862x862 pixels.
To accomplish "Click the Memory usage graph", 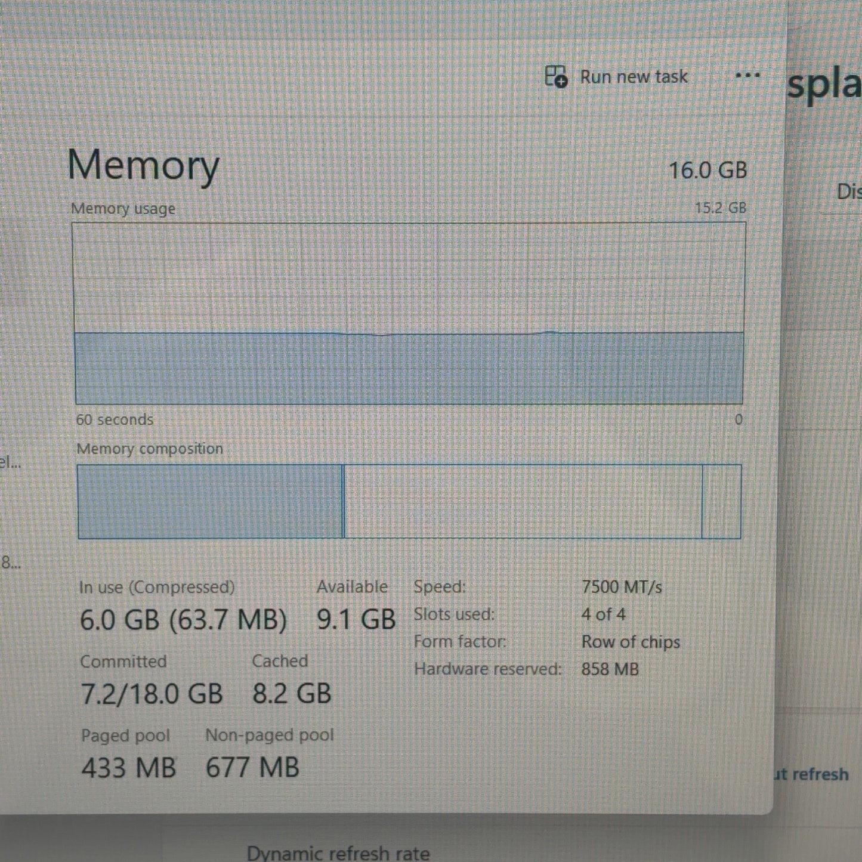I will [409, 313].
